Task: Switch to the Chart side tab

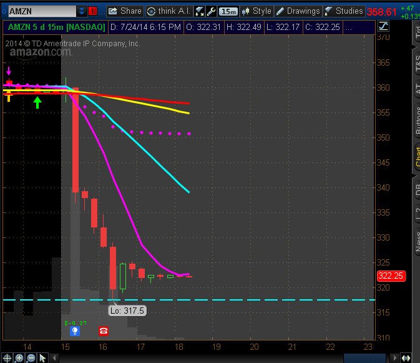Action: click(x=417, y=157)
